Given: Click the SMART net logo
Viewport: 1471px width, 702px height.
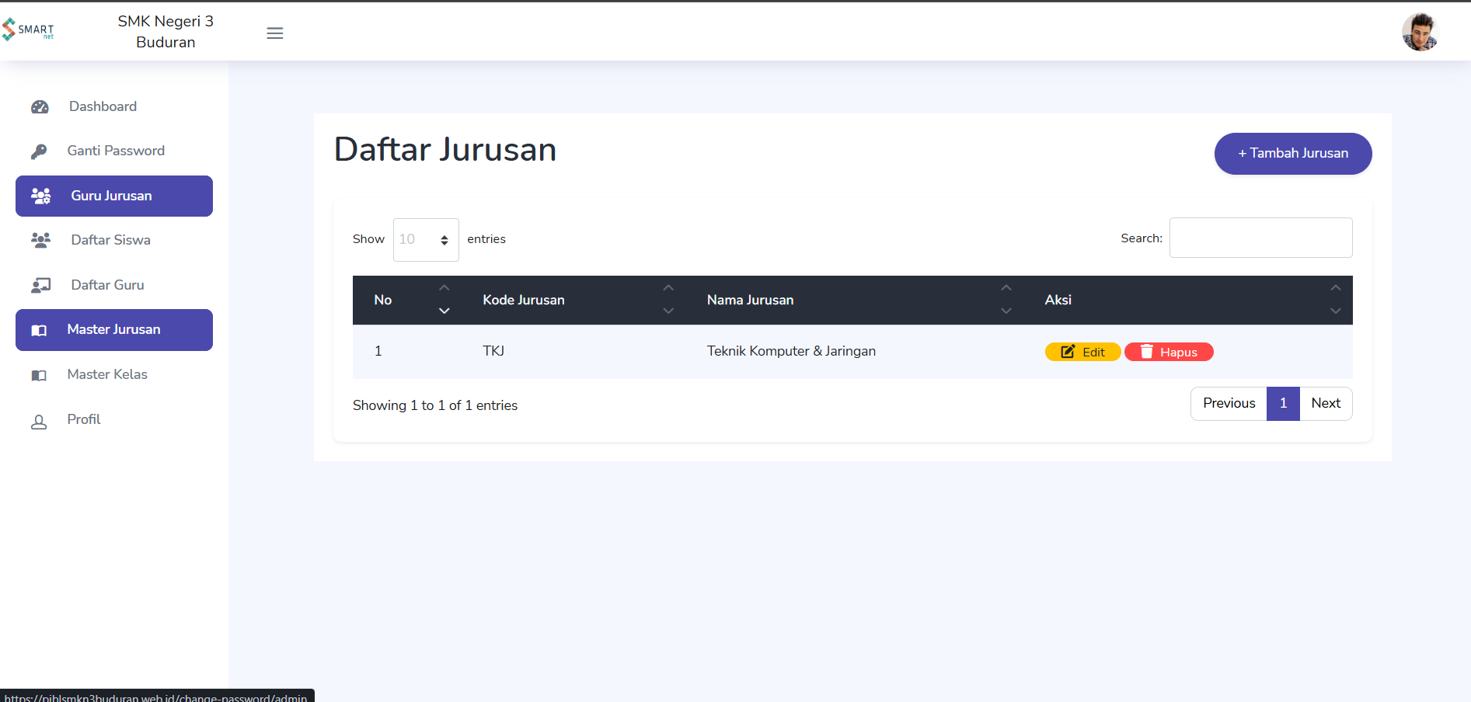Looking at the screenshot, I should click(28, 30).
